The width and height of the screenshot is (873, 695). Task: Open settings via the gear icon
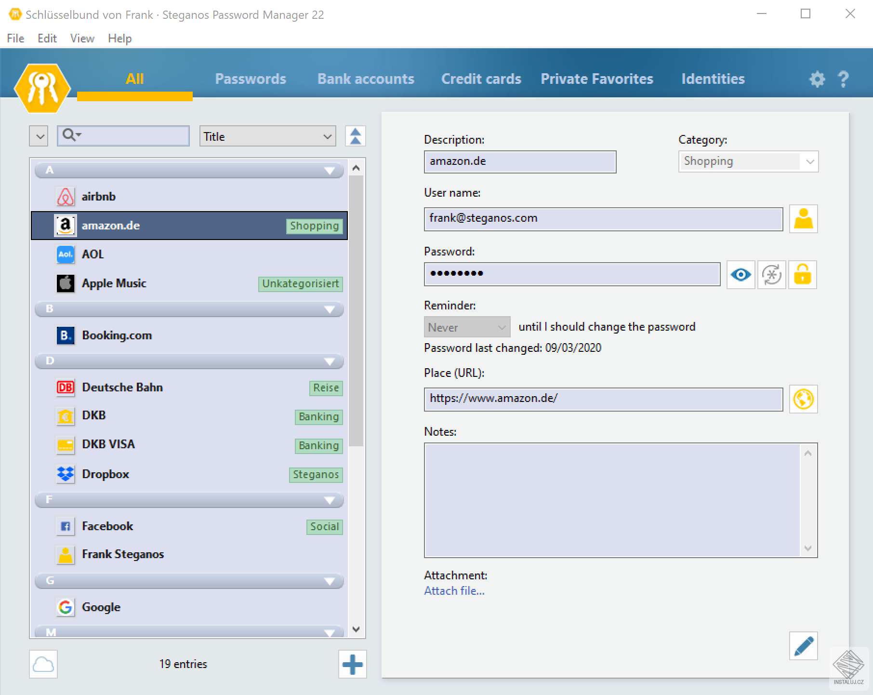(817, 79)
